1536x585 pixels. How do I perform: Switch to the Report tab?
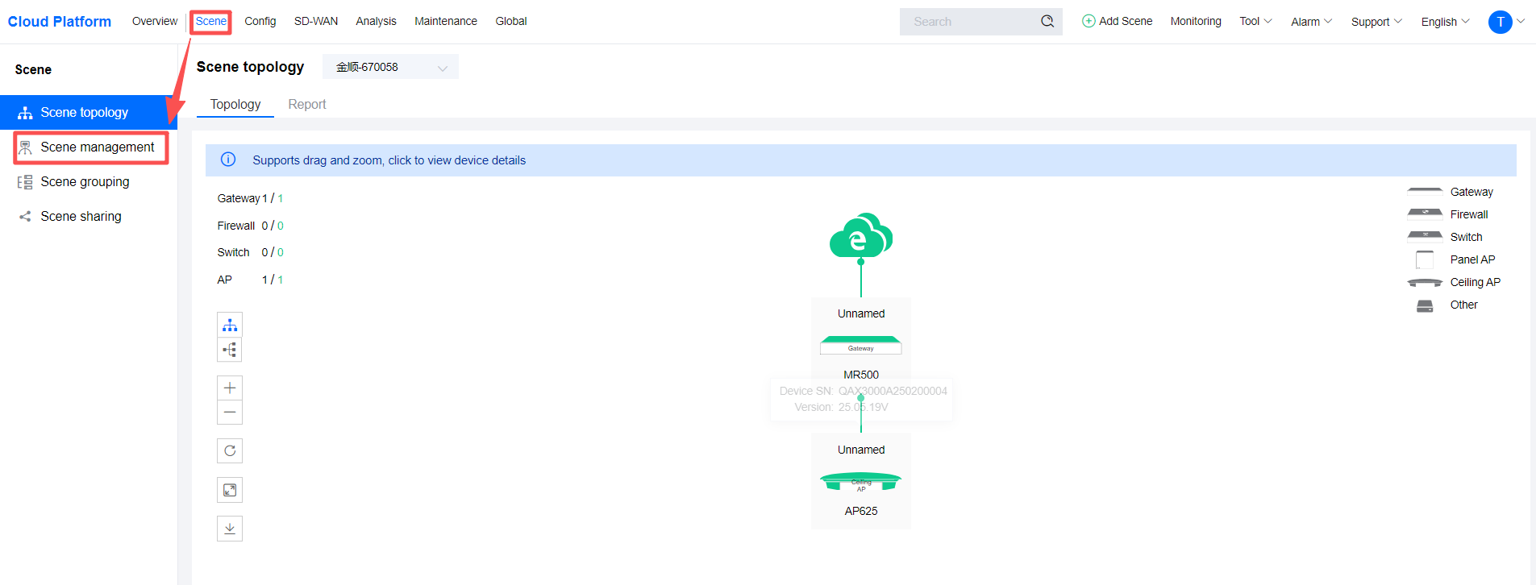pyautogui.click(x=306, y=104)
